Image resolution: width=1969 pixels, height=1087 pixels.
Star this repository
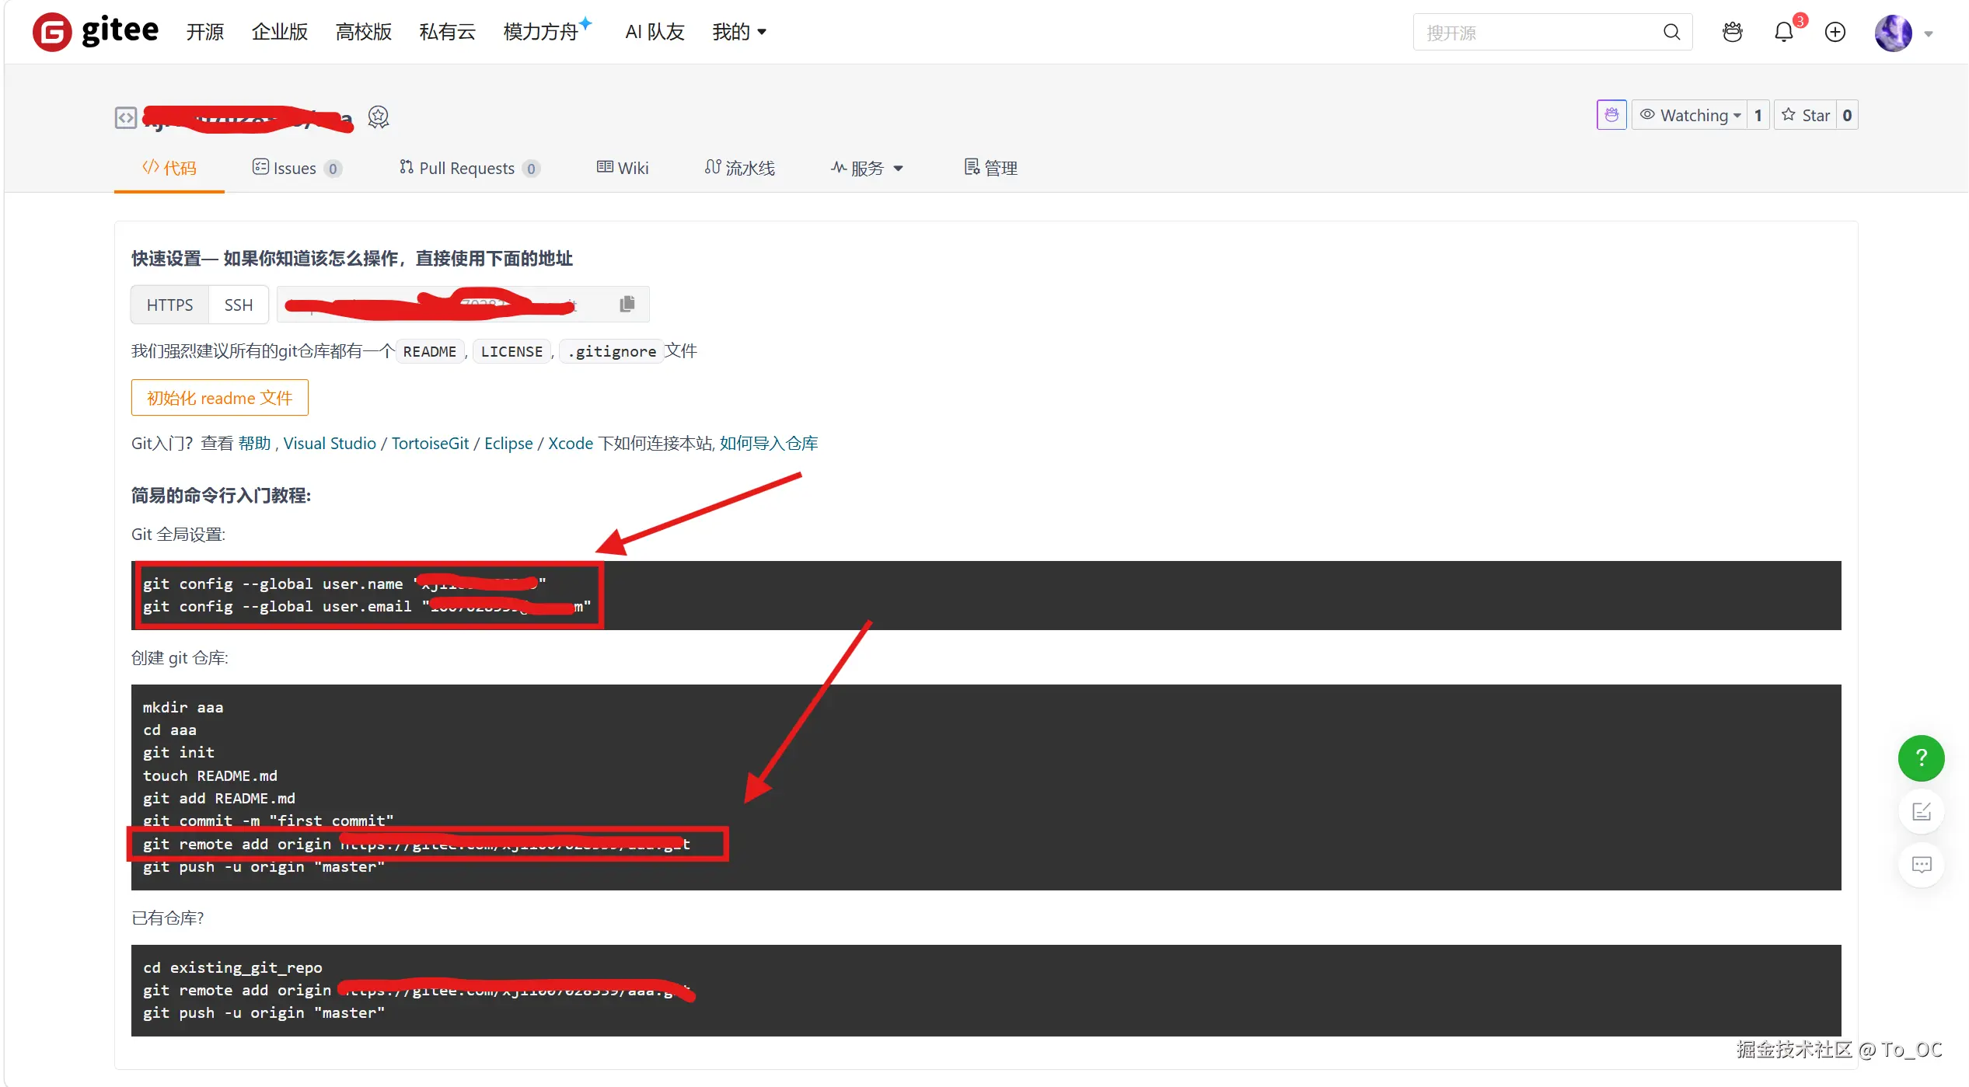1805,115
